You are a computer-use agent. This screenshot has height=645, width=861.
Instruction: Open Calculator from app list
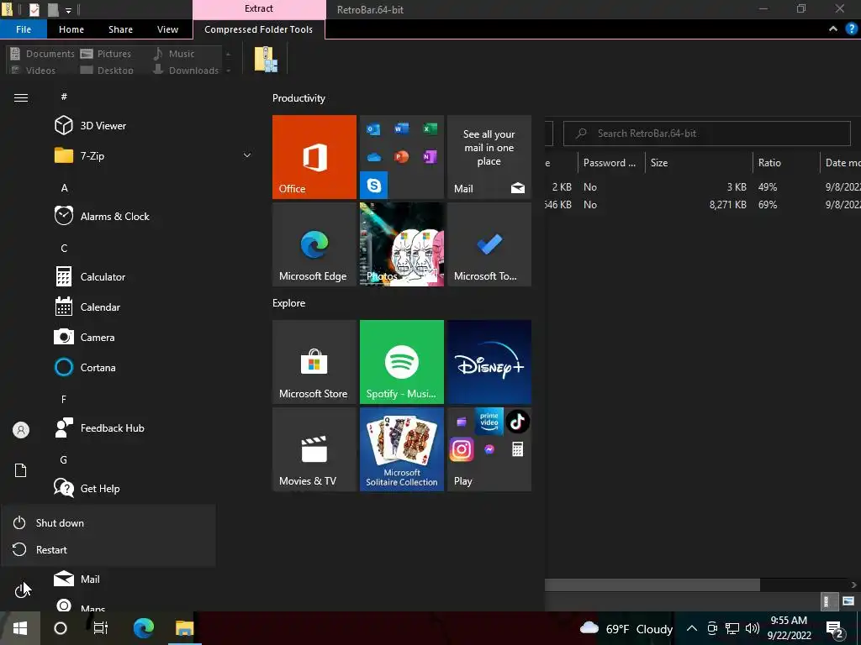click(90, 277)
